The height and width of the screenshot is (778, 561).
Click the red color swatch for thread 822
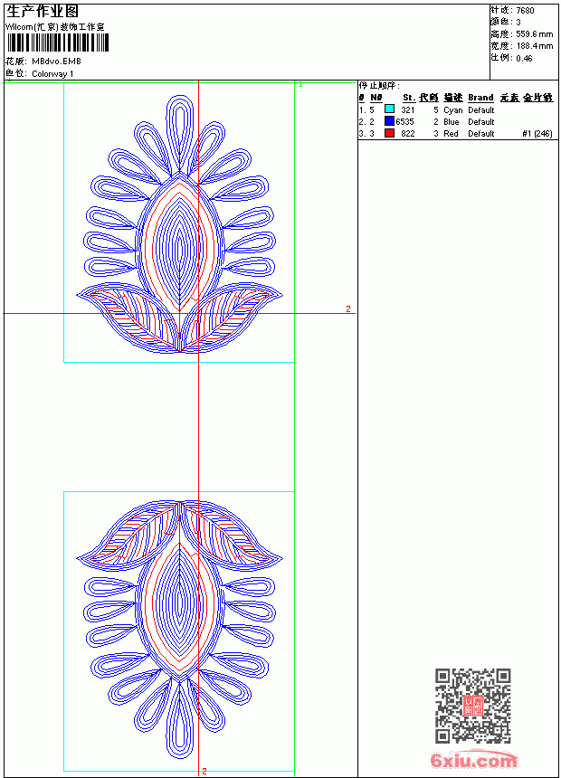point(389,133)
